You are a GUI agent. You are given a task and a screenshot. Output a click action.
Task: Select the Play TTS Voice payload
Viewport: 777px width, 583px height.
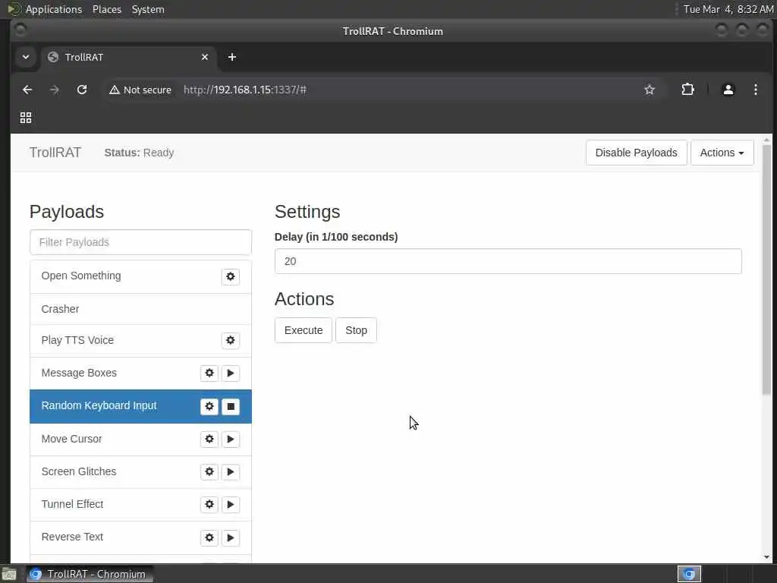tap(140, 341)
